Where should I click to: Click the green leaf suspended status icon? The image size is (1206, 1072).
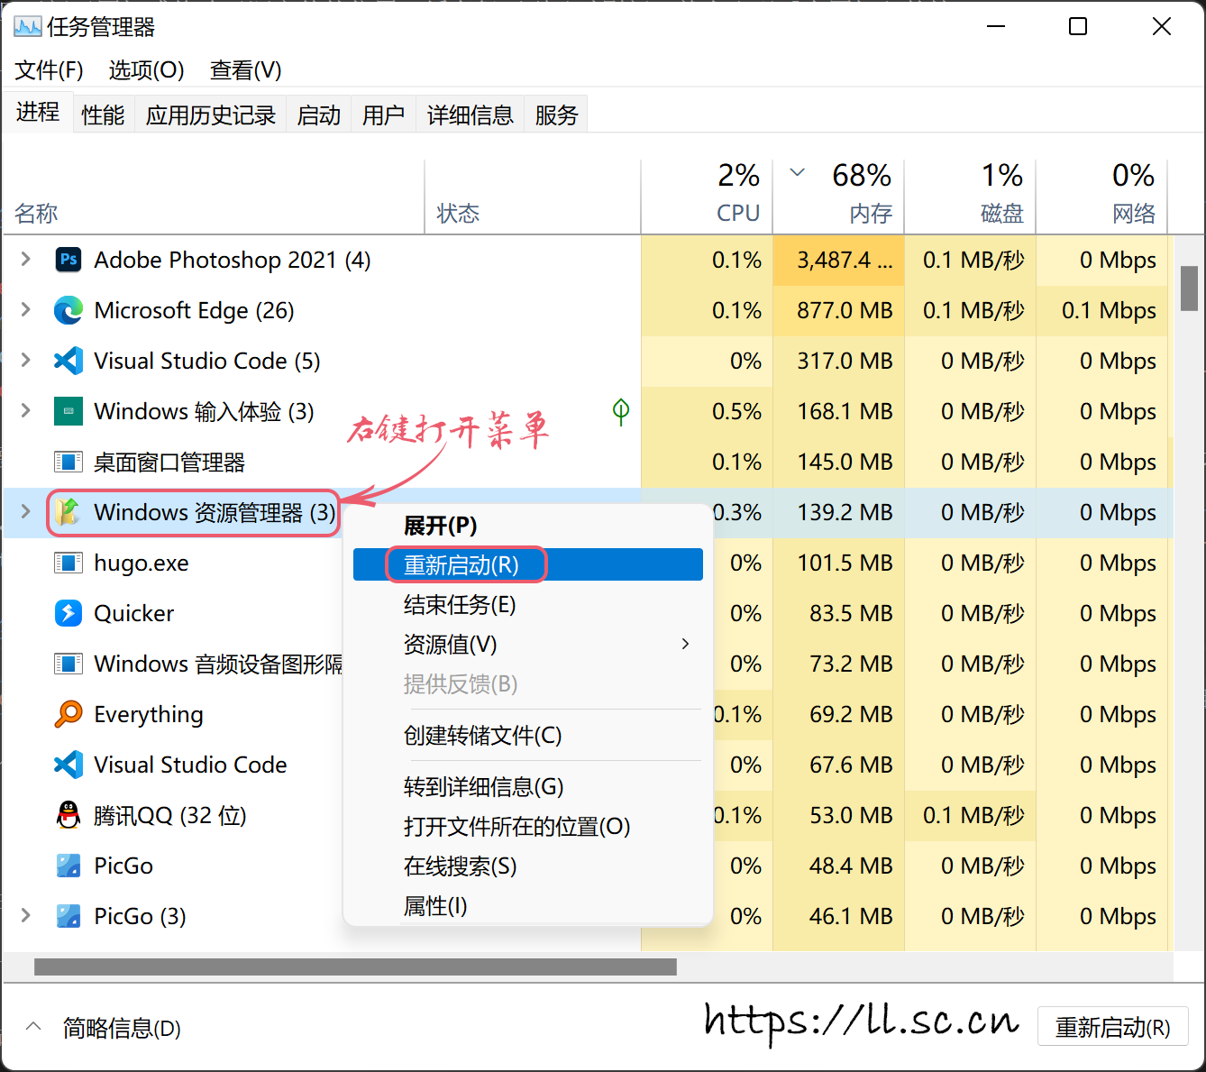(621, 411)
